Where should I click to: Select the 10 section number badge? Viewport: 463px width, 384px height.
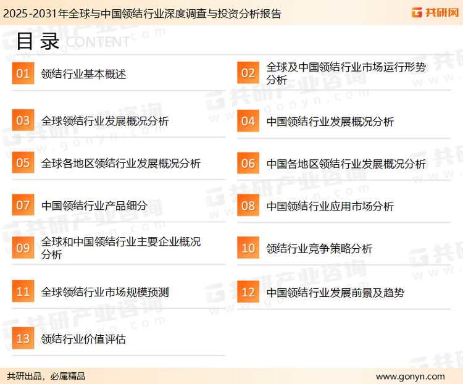coord(248,249)
